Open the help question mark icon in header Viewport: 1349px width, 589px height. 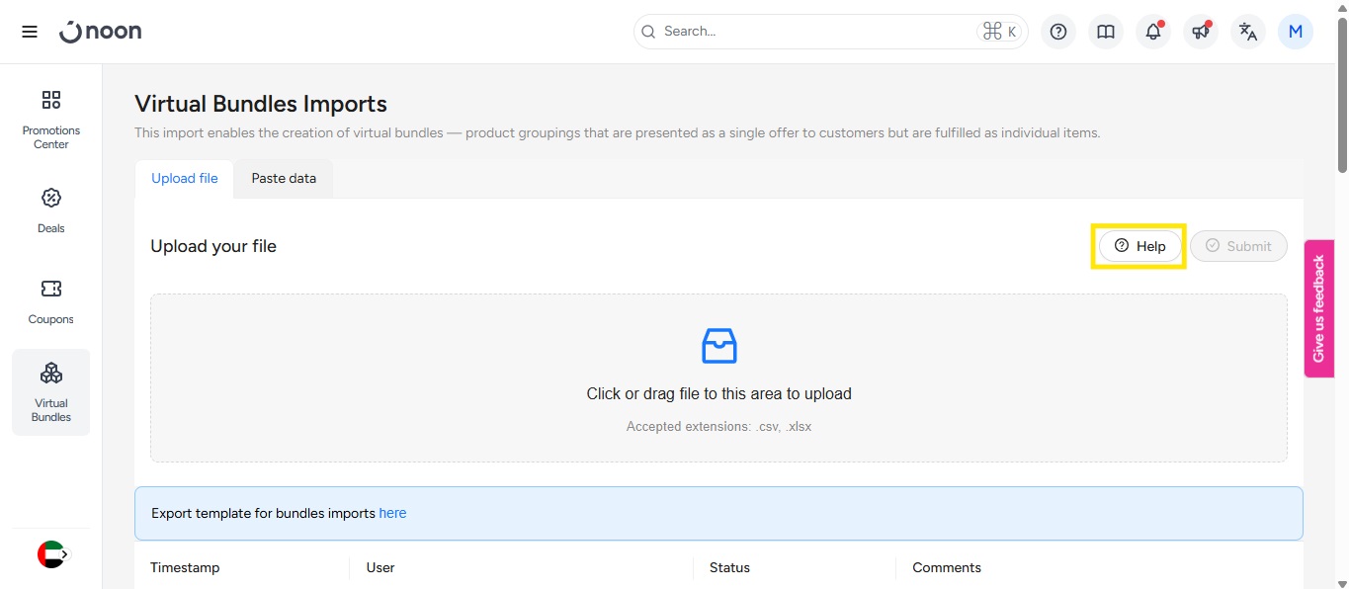point(1058,32)
